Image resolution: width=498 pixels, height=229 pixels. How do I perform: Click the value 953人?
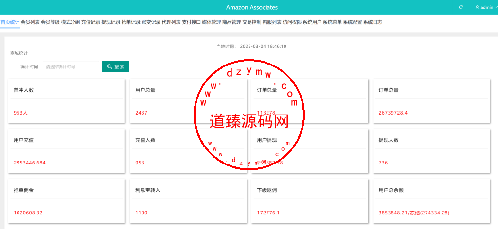click(x=20, y=113)
